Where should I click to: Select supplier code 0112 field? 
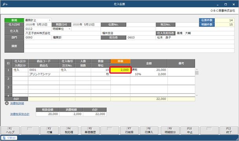(38, 29)
